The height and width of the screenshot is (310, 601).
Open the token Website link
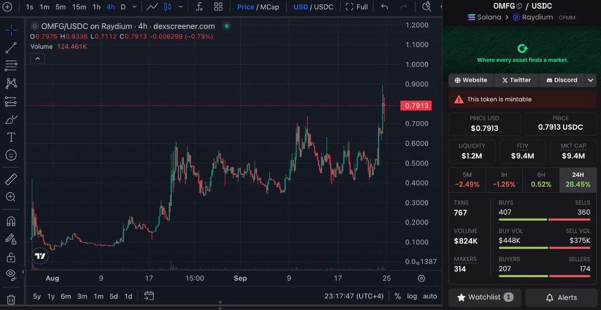pyautogui.click(x=471, y=80)
